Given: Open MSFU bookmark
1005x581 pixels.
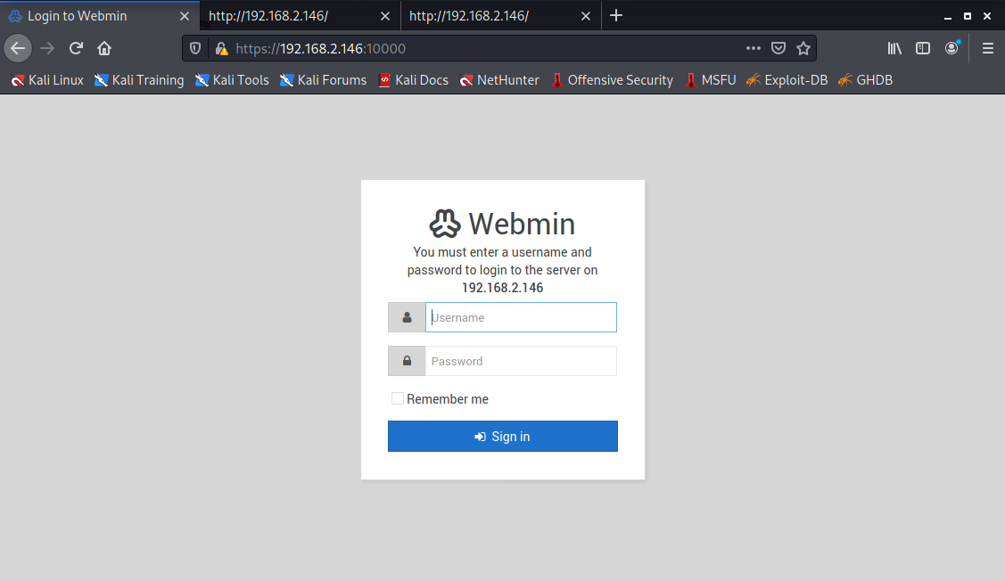Looking at the screenshot, I should click(710, 80).
